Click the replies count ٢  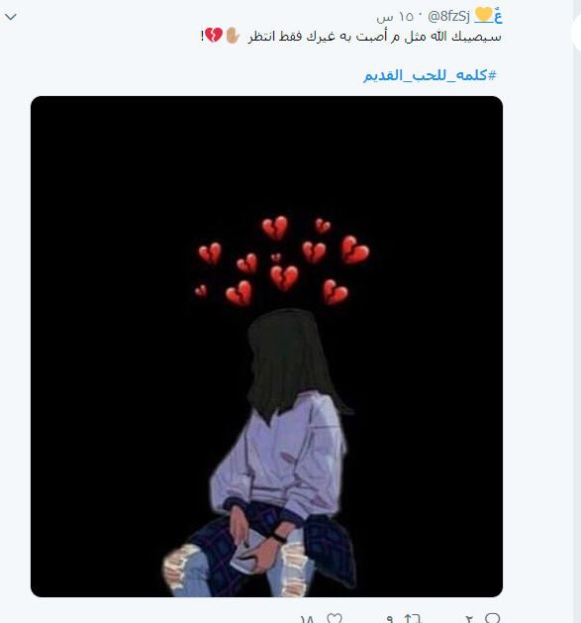click(469, 619)
